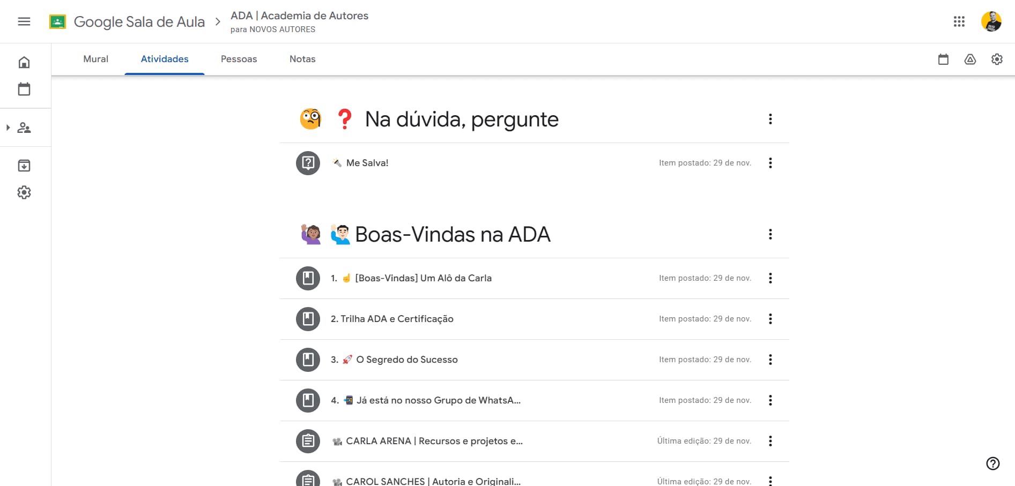Viewport: 1015px width, 486px height.
Task: Open more options for Me Salva! item
Action: tap(770, 163)
